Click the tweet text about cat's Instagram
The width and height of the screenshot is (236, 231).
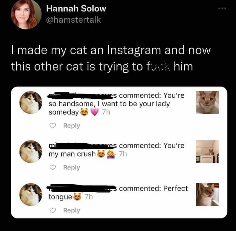click(110, 59)
